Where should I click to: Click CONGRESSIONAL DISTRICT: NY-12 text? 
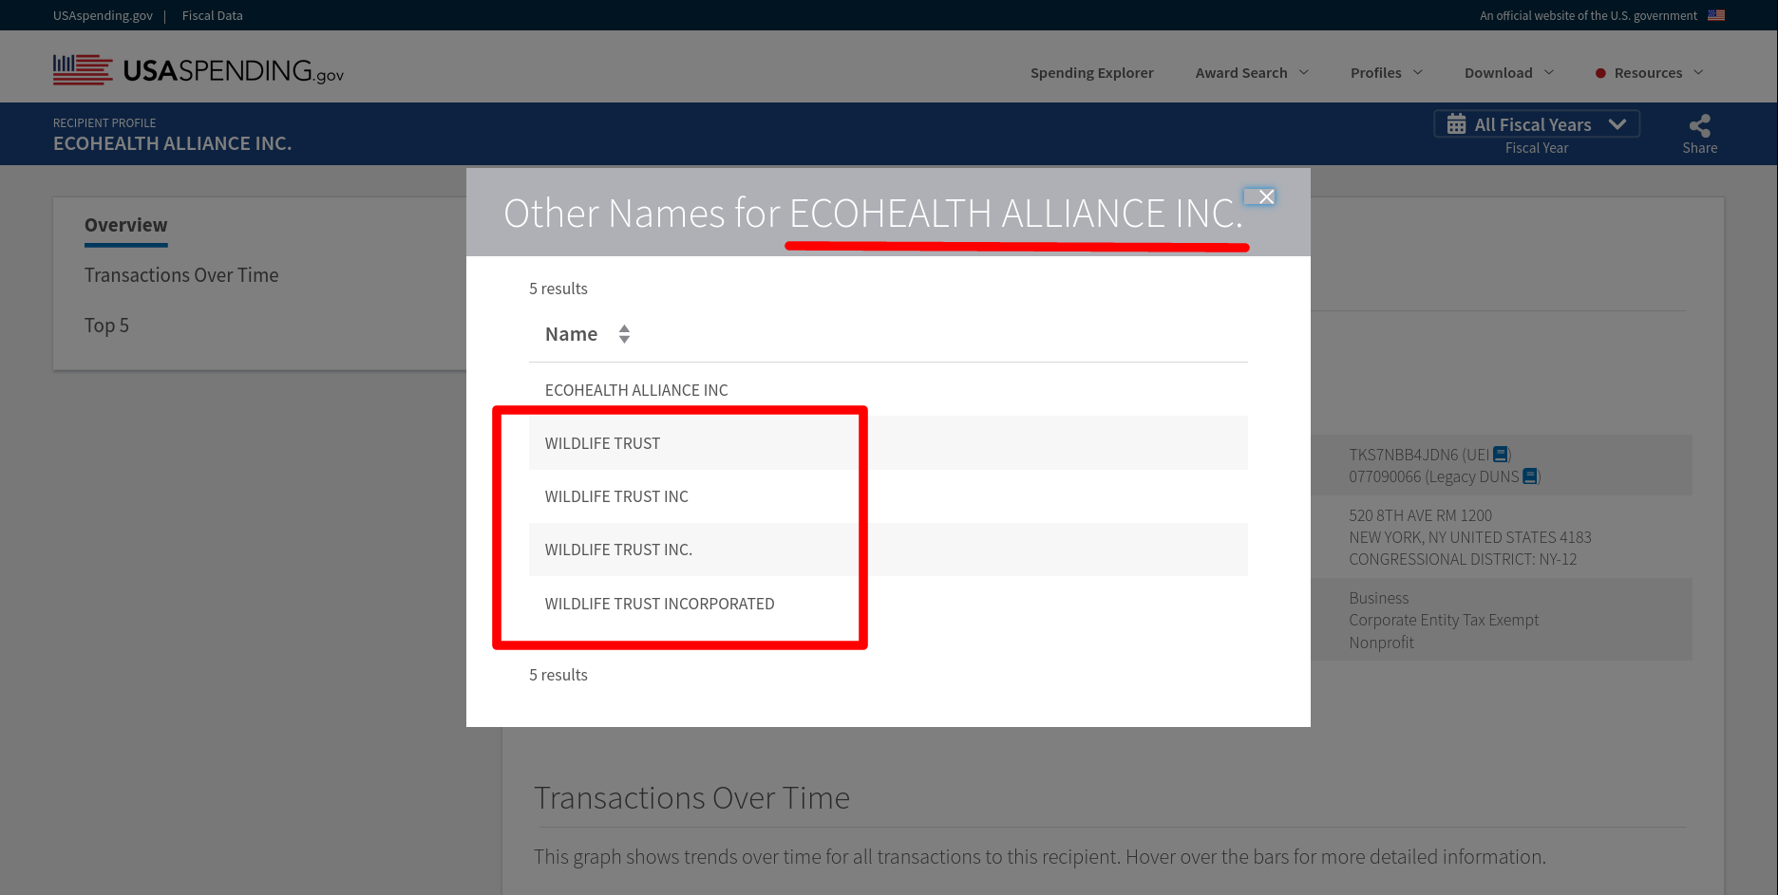[1463, 559]
